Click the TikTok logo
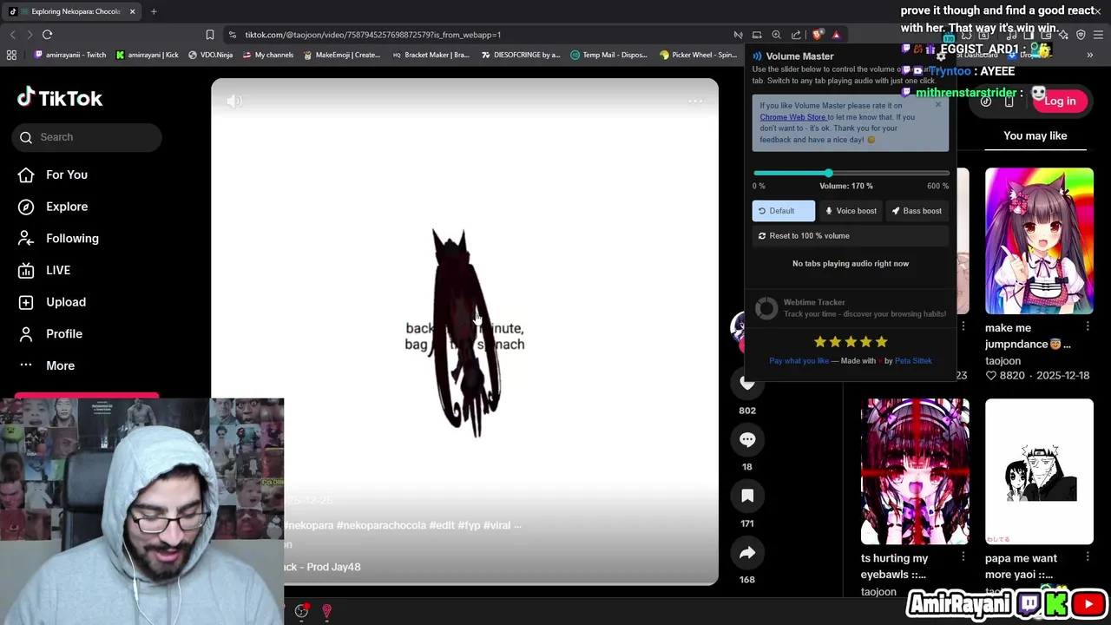Viewport: 1111px width, 625px height. tap(60, 98)
